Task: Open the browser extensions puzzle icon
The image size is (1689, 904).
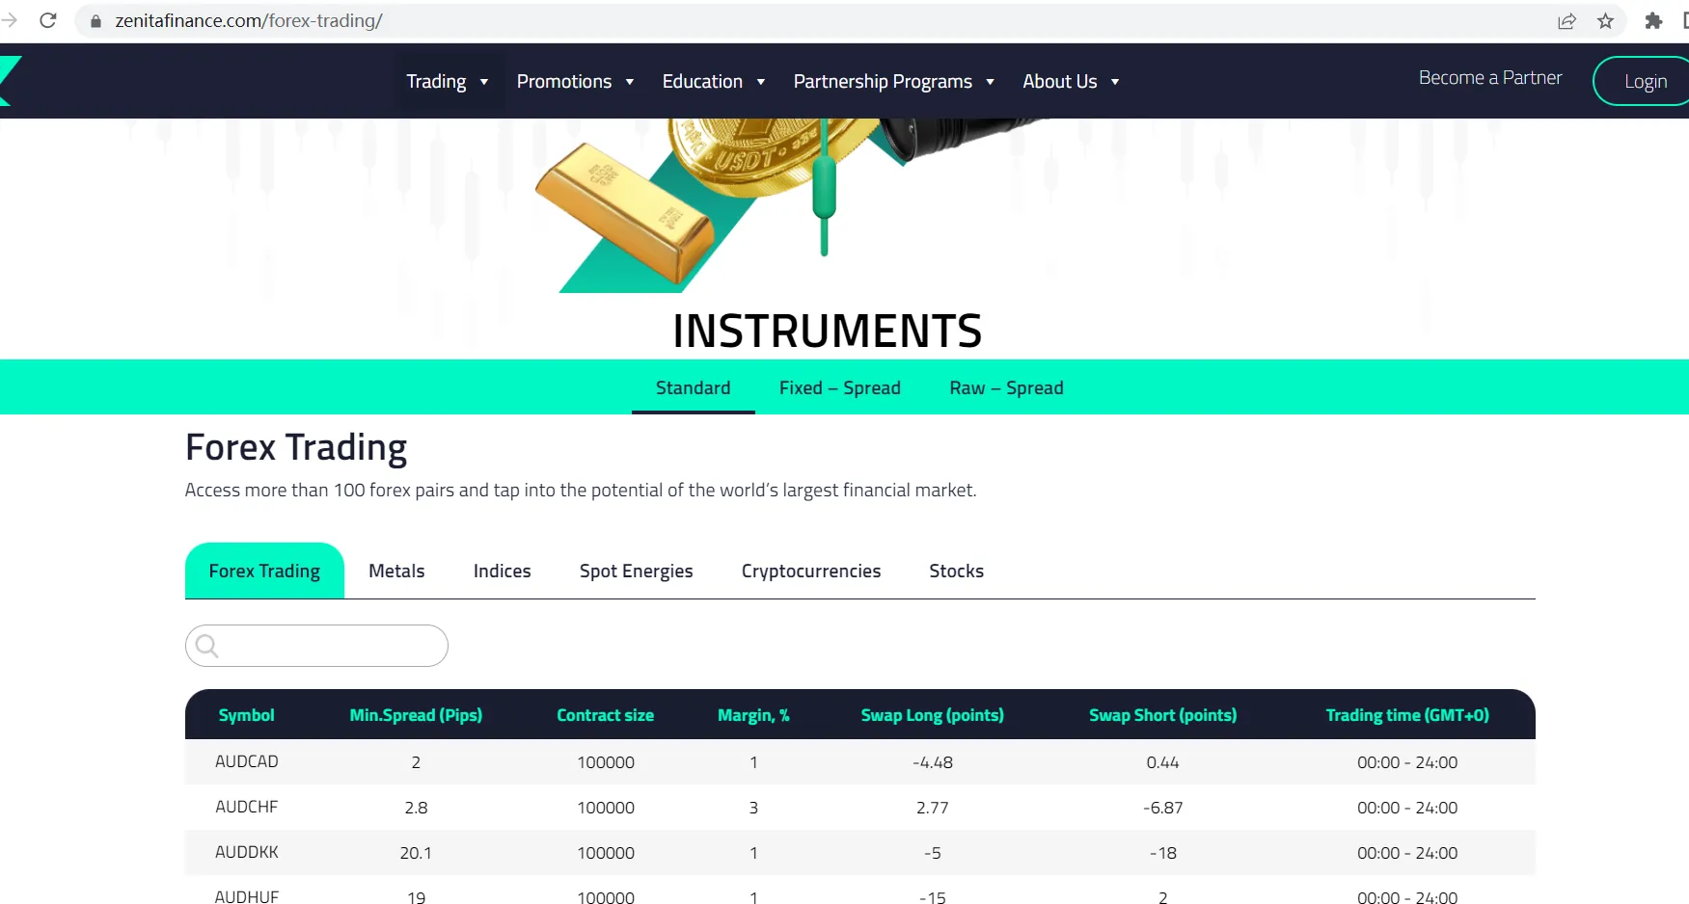Action: coord(1653,21)
